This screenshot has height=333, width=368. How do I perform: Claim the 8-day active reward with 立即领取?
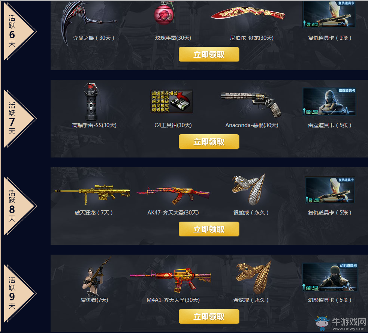(x=209, y=229)
